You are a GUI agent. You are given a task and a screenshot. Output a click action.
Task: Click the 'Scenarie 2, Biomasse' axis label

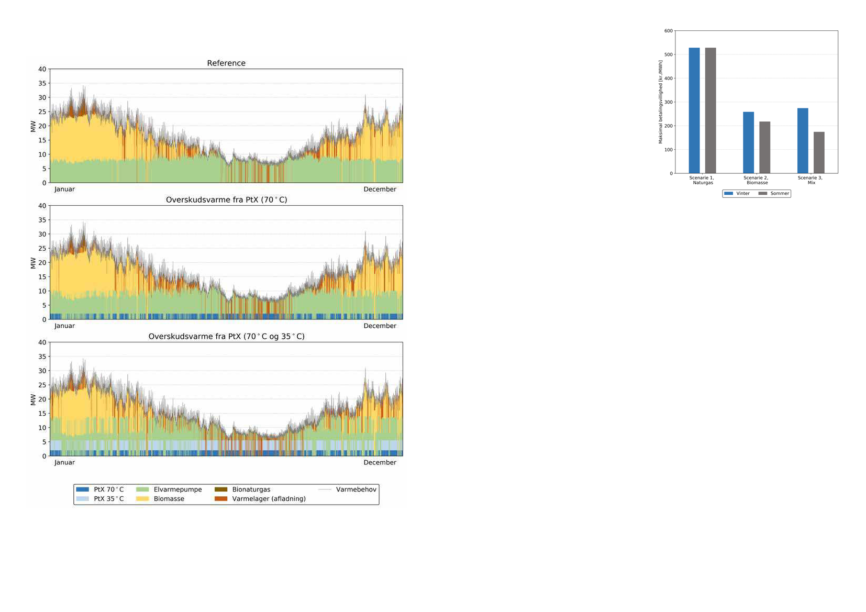(x=757, y=180)
